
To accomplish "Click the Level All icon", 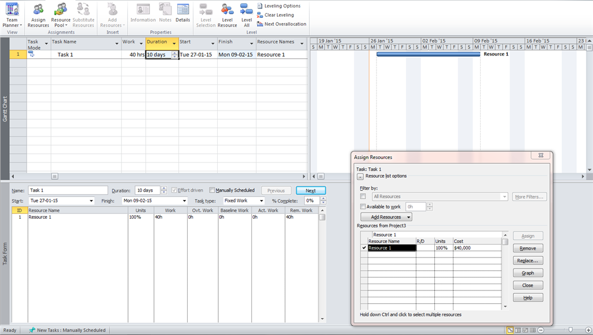I will pos(247,15).
